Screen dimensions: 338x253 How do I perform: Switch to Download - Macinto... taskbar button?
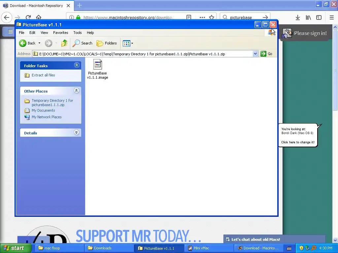point(258,248)
